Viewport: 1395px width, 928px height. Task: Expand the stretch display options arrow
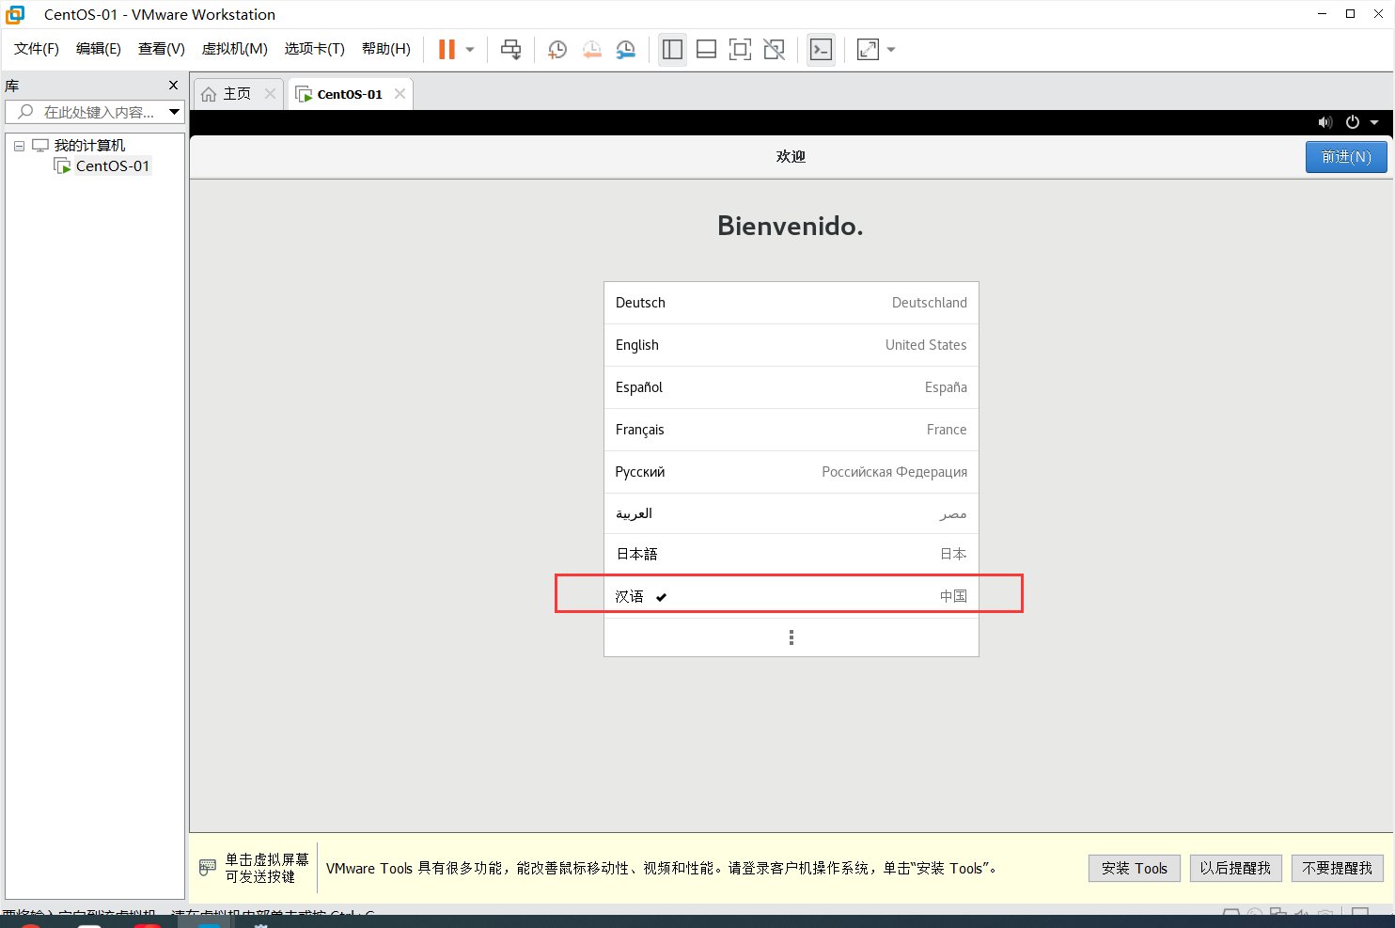pos(891,50)
